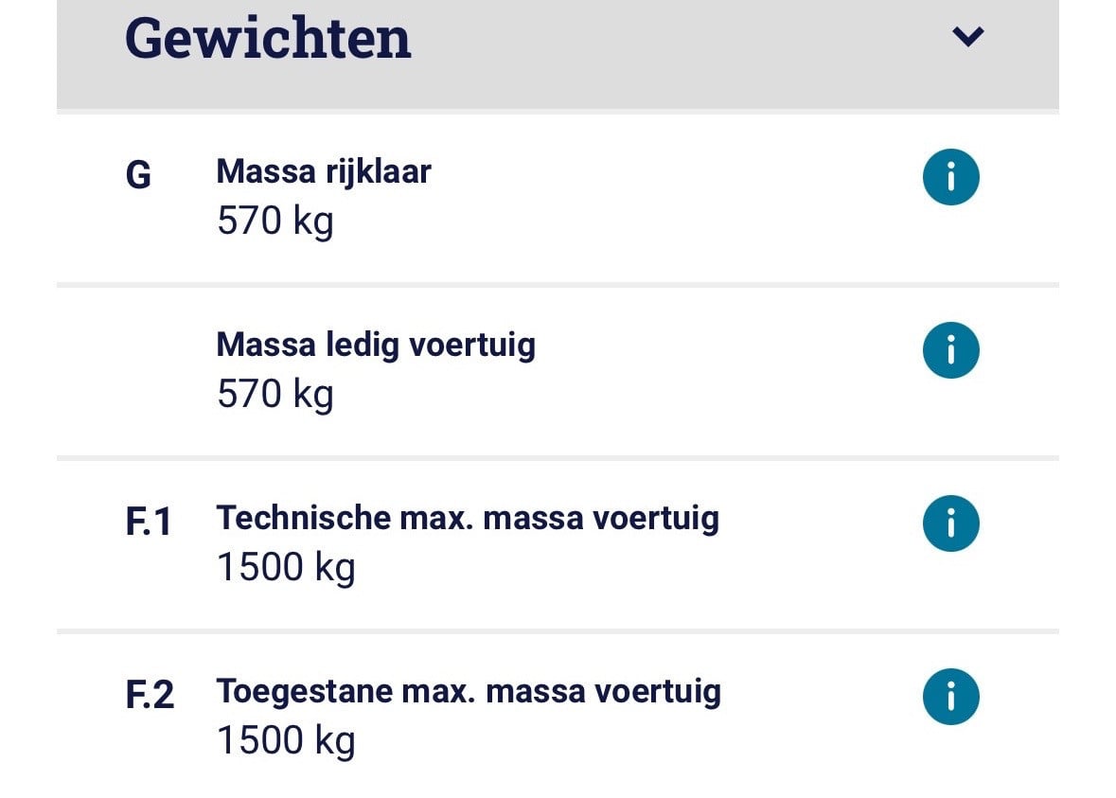
Task: View info on Toegestane max. massa voertuig
Action: click(x=951, y=696)
